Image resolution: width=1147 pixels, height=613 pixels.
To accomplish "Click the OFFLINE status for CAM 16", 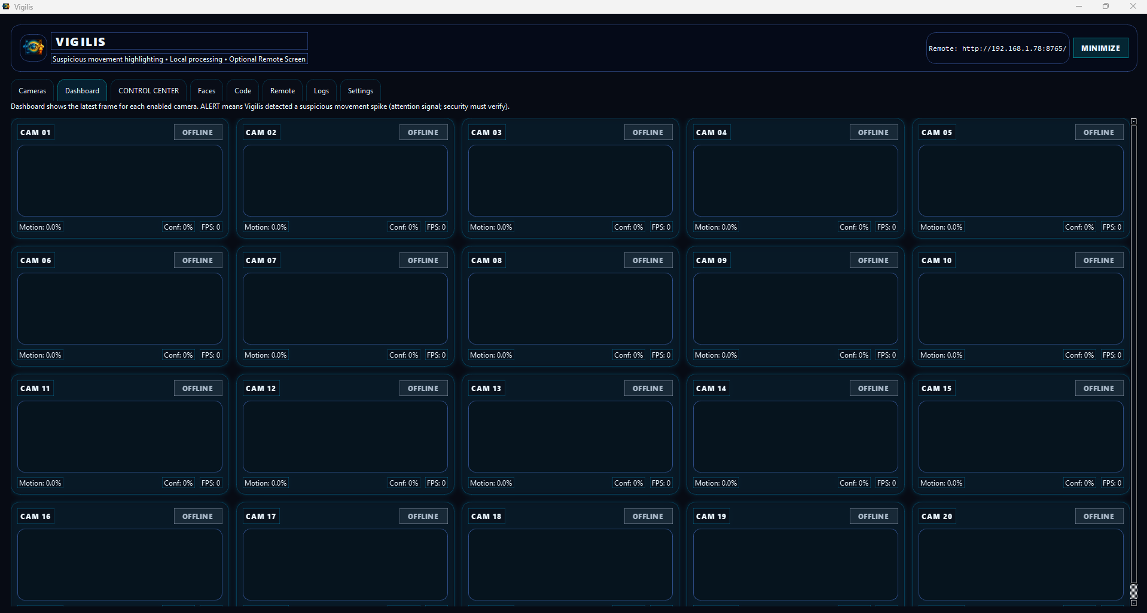I will (x=197, y=516).
